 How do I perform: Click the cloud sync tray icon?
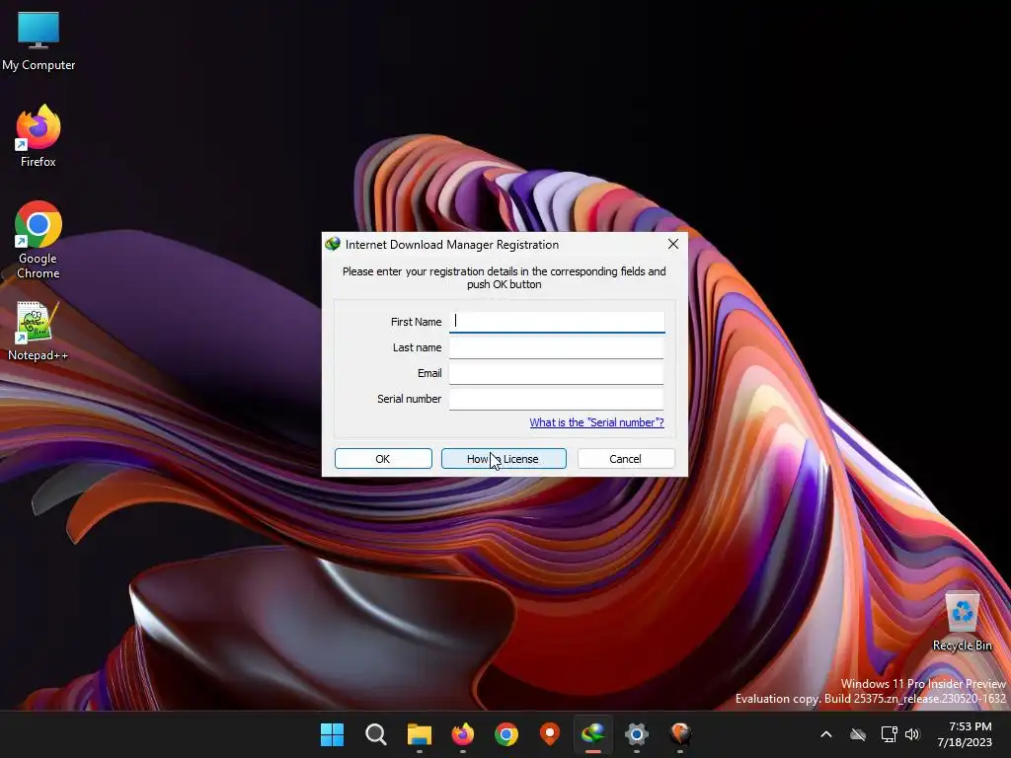point(858,734)
